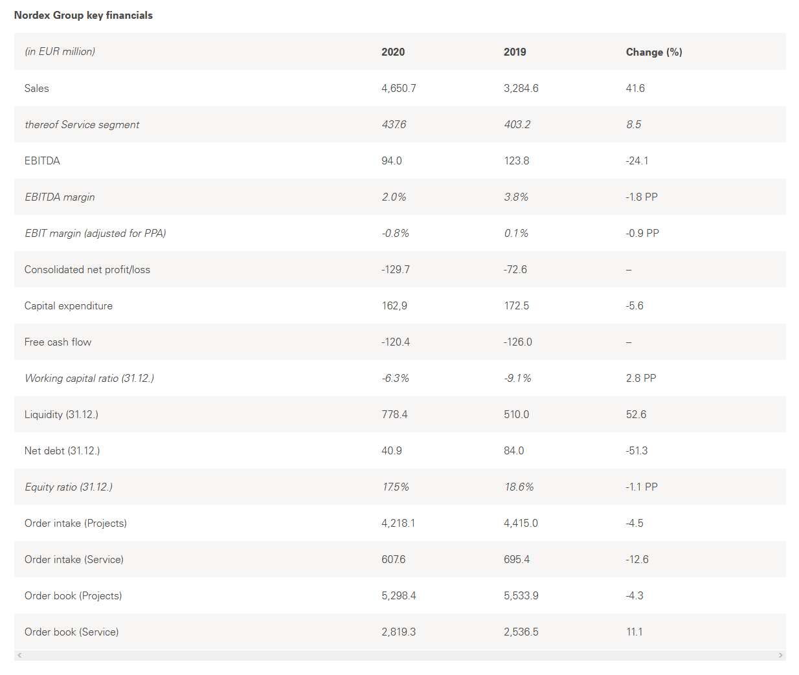Select the Order intake (Projects) label
Screen dimensions: 799x675
tap(76, 524)
